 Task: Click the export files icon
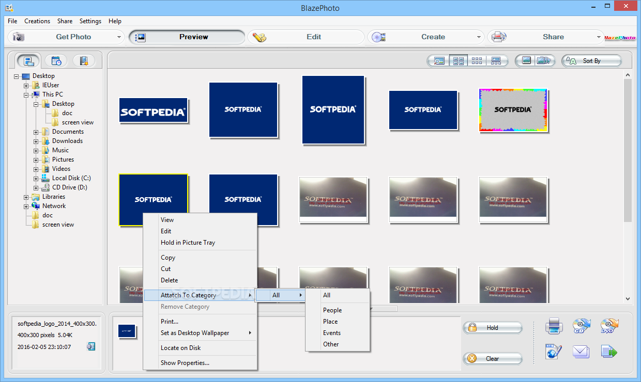click(609, 352)
